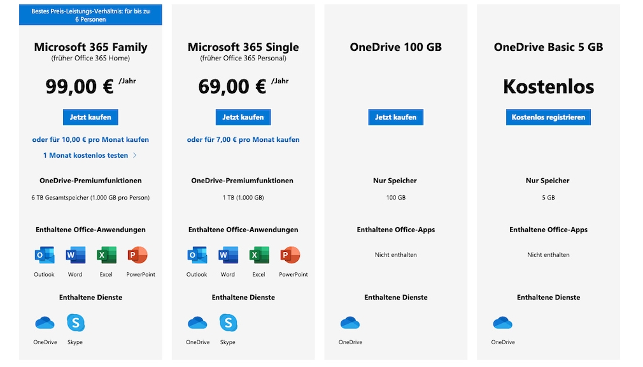Buy Microsoft 365 Family with Jetzt kaufen

[90, 117]
